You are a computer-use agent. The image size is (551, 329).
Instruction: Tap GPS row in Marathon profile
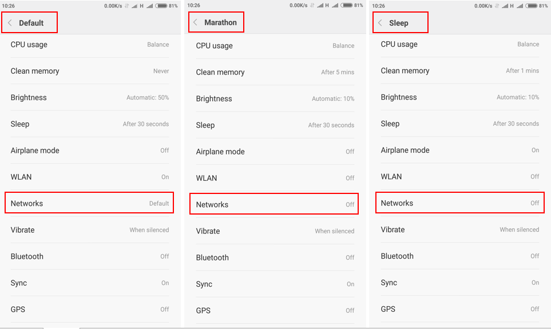point(275,311)
